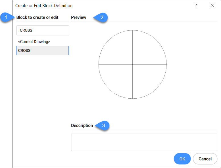Select <Current Drawing> in the block list
This screenshot has width=221, height=168.
[x=34, y=42]
